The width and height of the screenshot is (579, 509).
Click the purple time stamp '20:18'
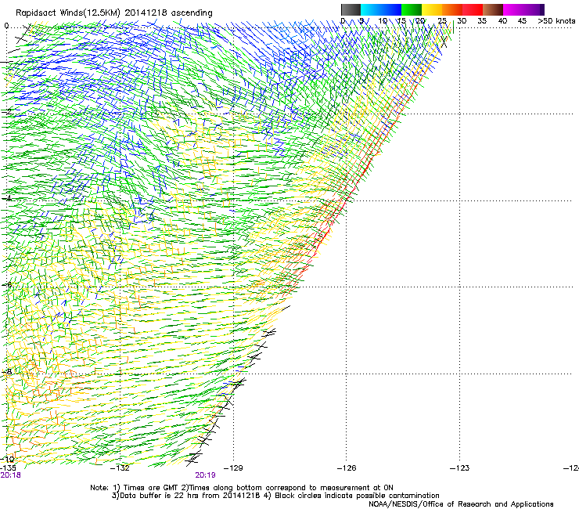10,475
